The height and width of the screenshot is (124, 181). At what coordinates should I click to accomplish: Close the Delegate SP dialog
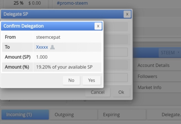coord(127,14)
